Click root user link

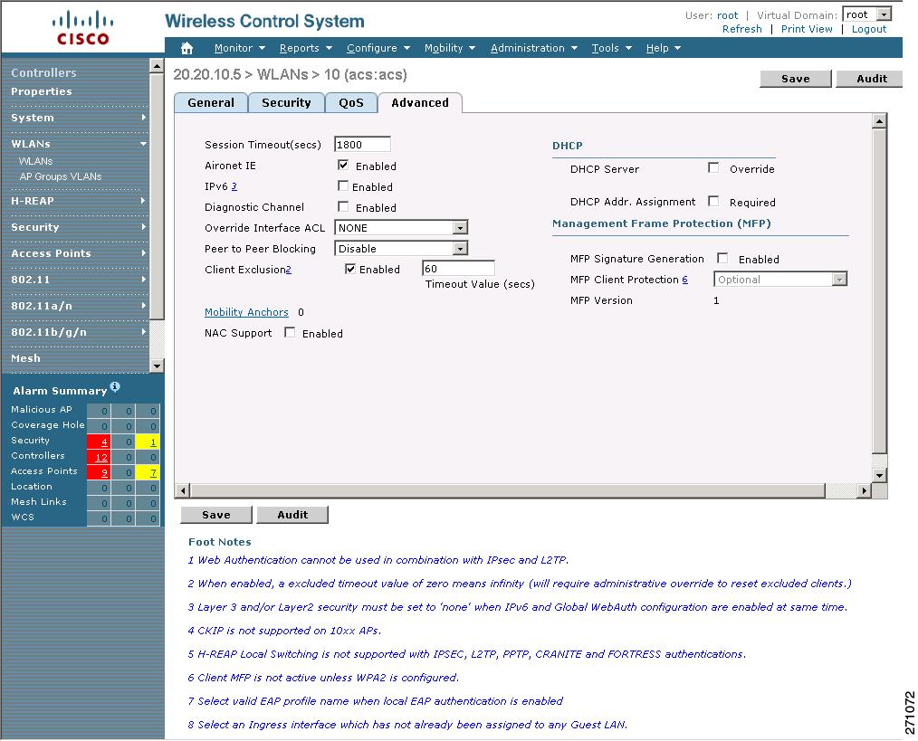point(727,15)
